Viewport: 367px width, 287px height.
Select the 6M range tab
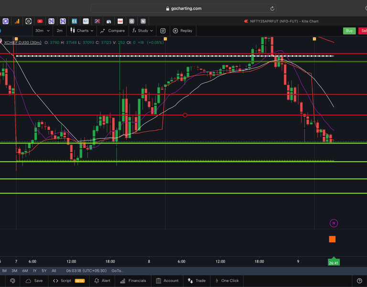[x=25, y=271]
